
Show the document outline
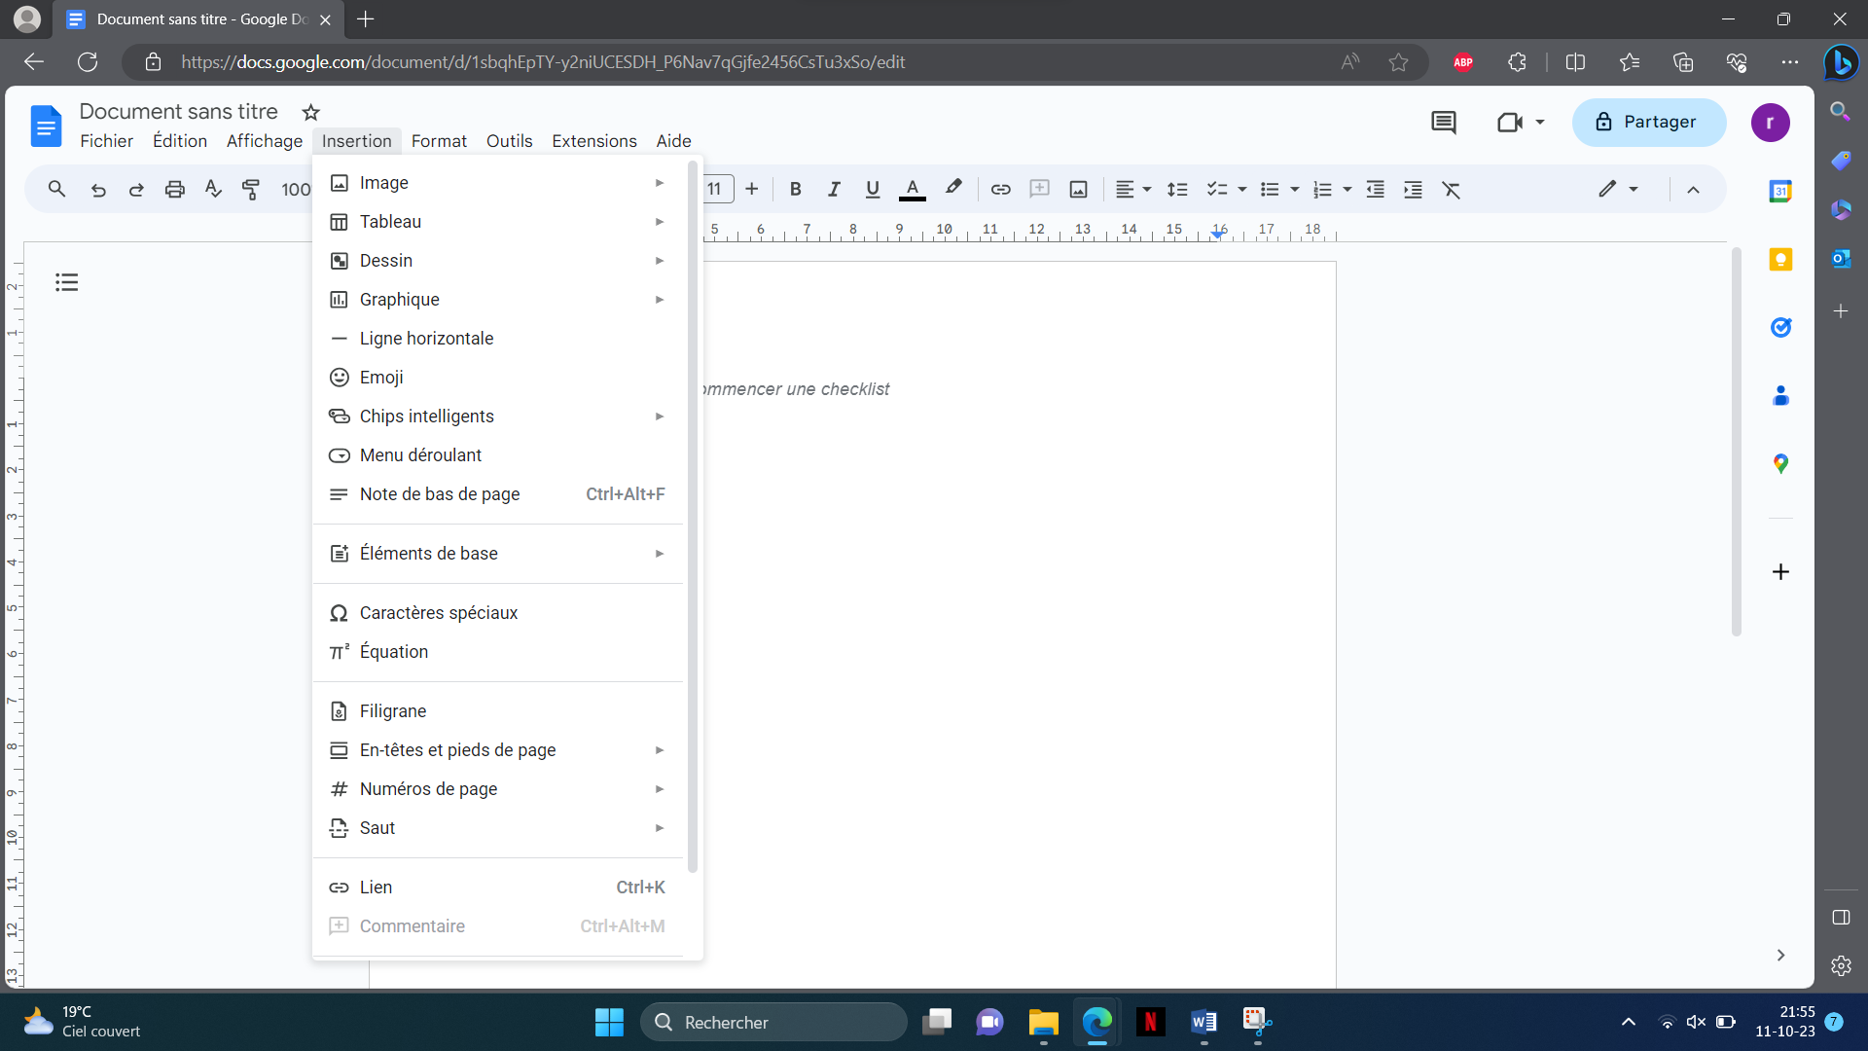tap(66, 282)
